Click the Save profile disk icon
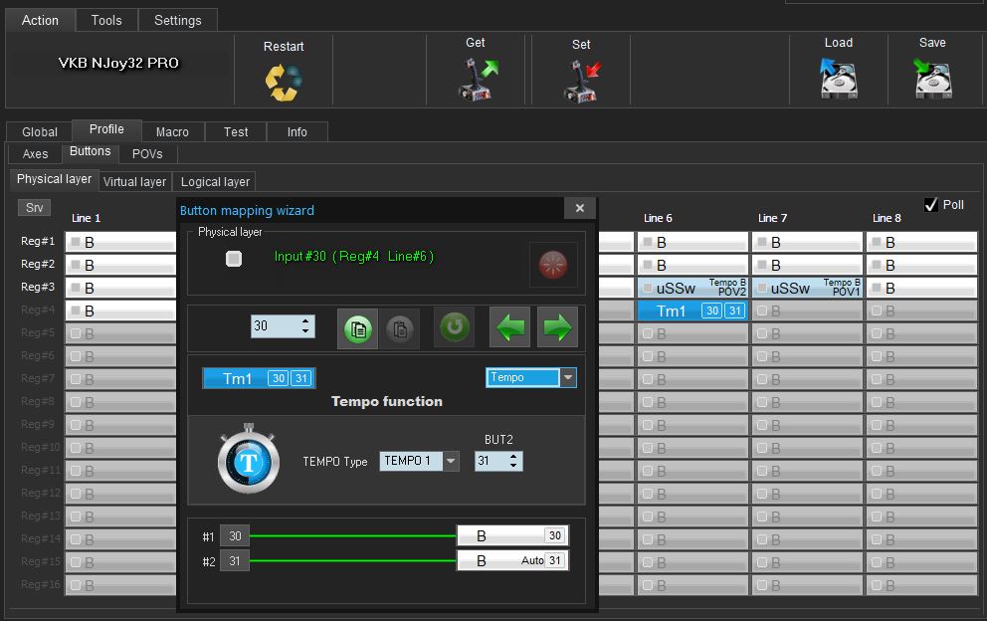The height and width of the screenshot is (621, 987). click(x=932, y=78)
